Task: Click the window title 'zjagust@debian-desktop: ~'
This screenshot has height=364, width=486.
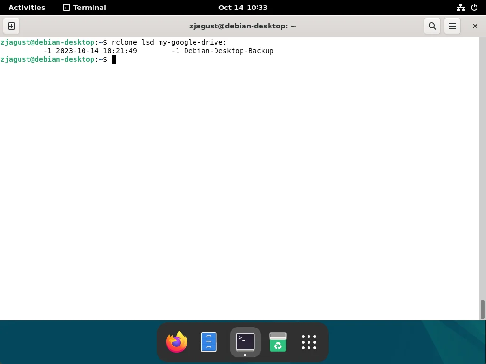Action: click(x=243, y=26)
